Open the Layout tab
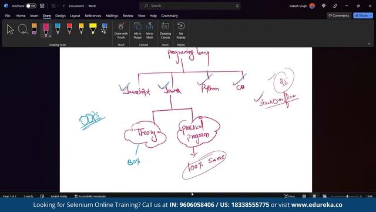376x212 pixels. click(75, 16)
